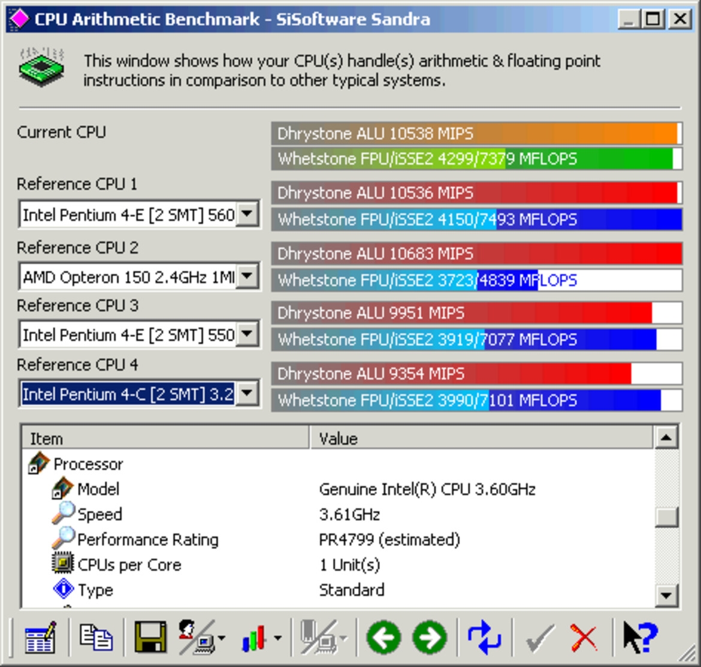Click the greyed computer device icon
The image size is (701, 667).
(319, 638)
